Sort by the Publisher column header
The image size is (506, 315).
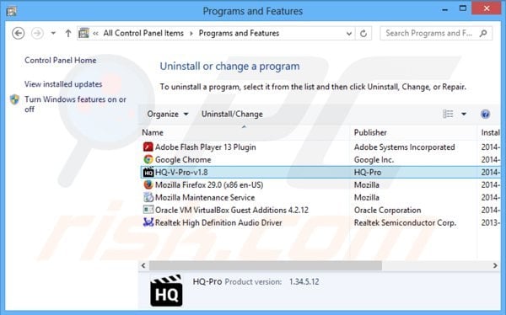point(370,132)
